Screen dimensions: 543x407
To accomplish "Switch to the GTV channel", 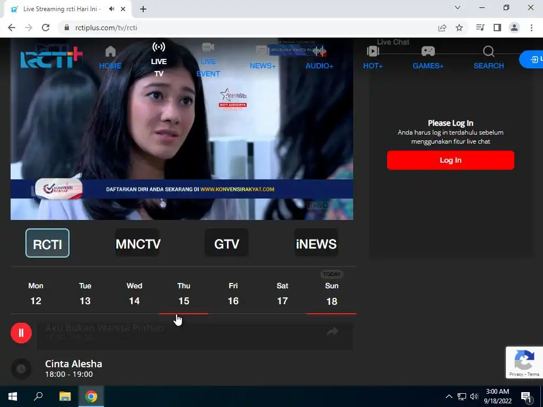I will tap(226, 243).
